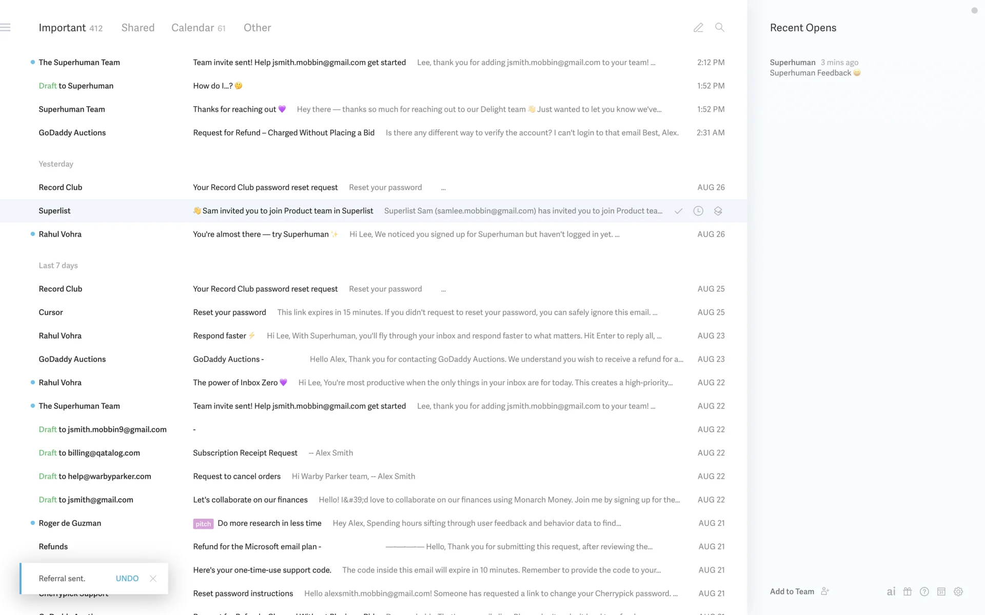The width and height of the screenshot is (985, 615).
Task: Click the compose pencil icon
Action: point(698,28)
